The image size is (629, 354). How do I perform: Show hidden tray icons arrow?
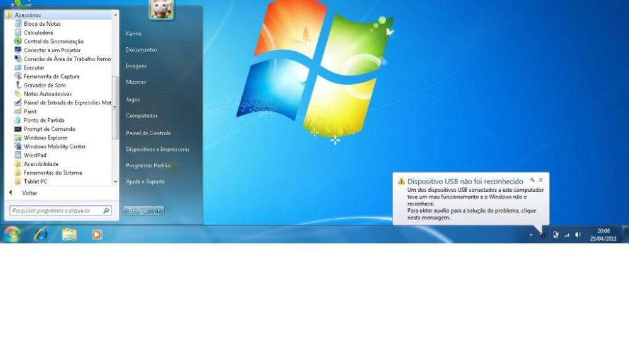coord(530,235)
